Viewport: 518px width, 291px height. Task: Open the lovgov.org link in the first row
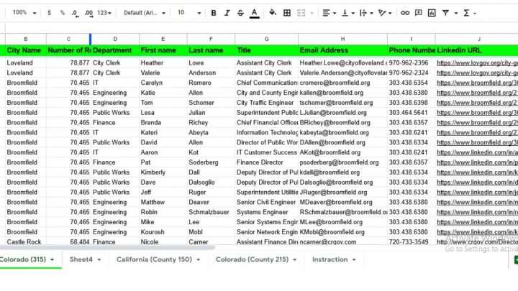(x=476, y=63)
